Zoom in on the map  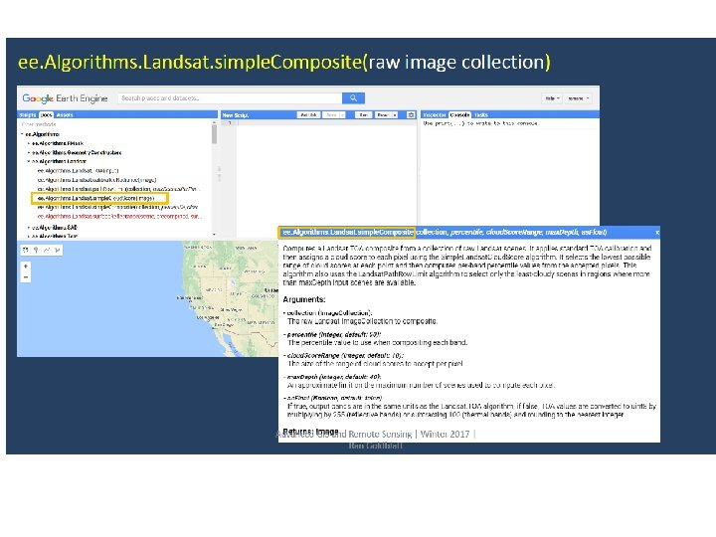pos(26,267)
